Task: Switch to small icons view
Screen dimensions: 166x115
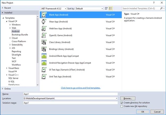Action: [x=106, y=9]
